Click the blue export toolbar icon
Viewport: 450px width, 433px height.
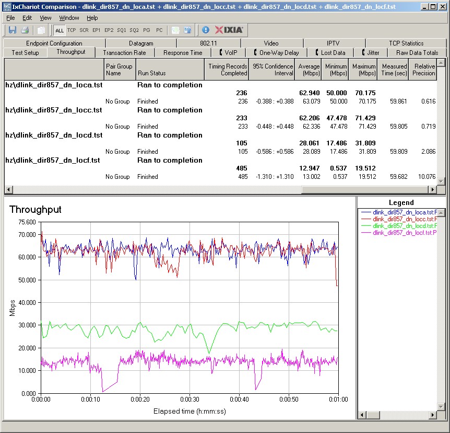[188, 30]
